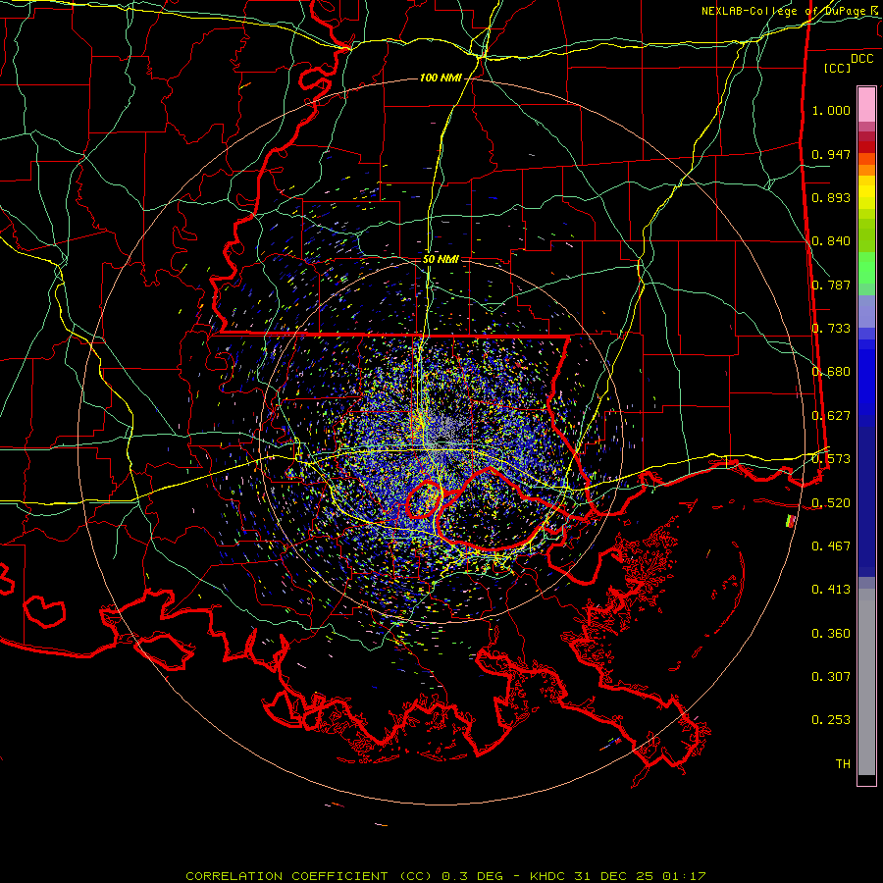This screenshot has height=883, width=883.
Task: Click the pink segment of the color bar
Action: 866,104
